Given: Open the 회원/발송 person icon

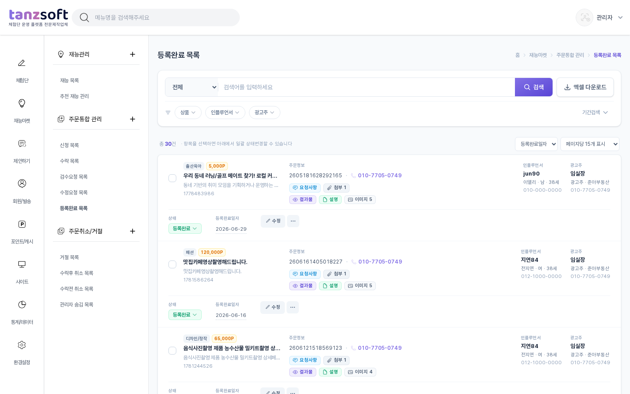Looking at the screenshot, I should (22, 183).
